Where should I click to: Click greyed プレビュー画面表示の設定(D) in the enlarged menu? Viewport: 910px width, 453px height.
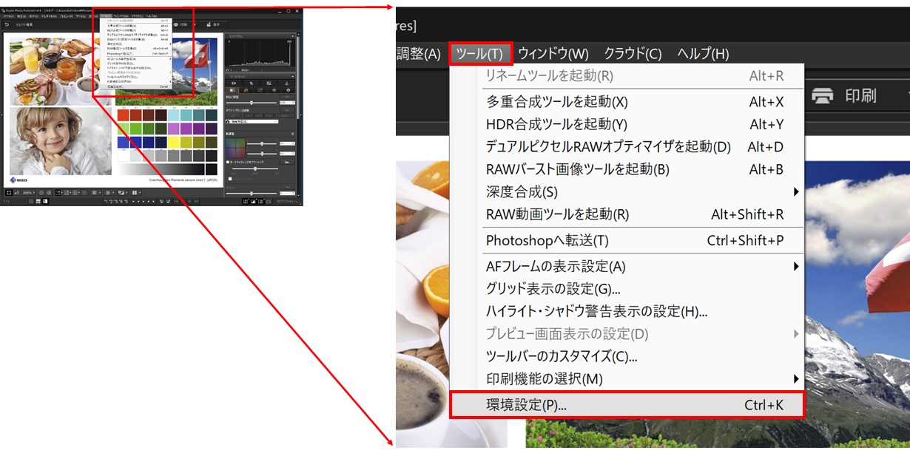tap(627, 334)
